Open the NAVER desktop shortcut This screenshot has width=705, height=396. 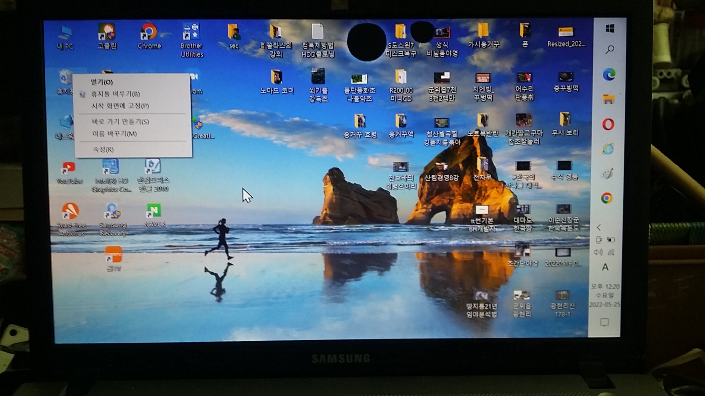[x=155, y=216]
